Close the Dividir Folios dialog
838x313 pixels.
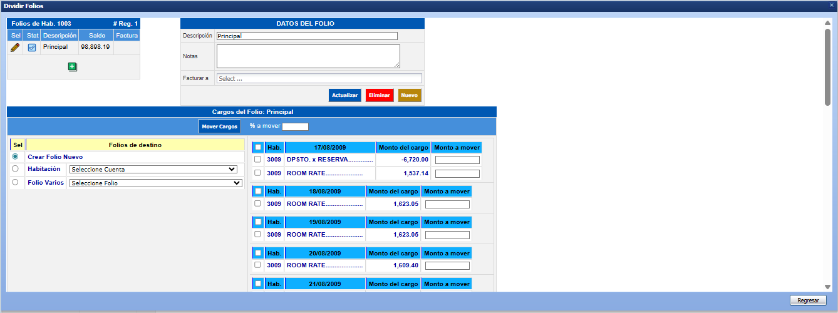tap(831, 5)
